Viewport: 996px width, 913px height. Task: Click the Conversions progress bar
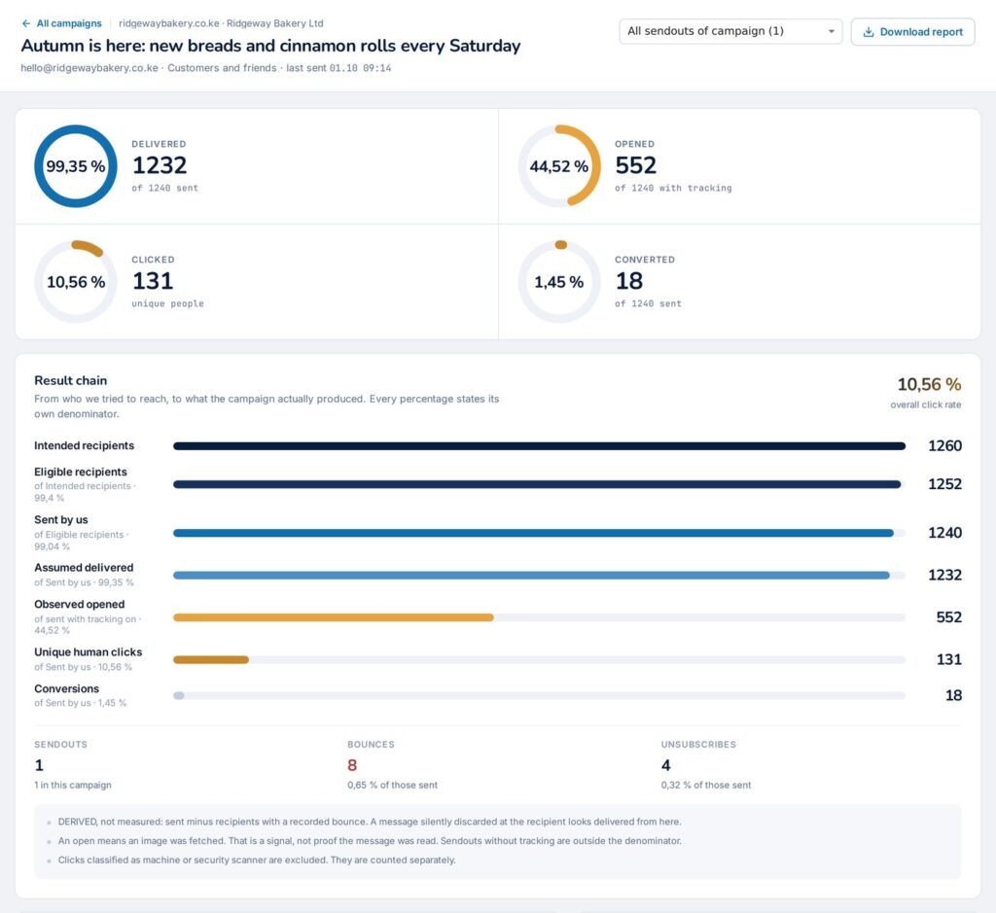pyautogui.click(x=539, y=696)
